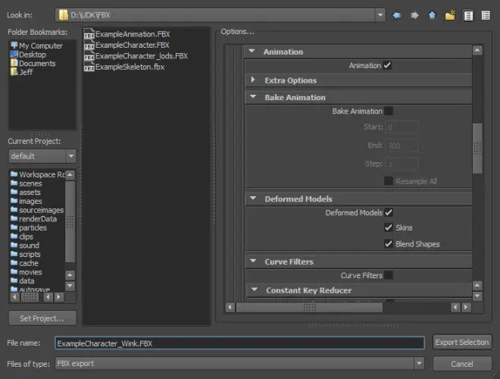Screen dimensions: 500x379
Task: Enable the Bake Animation checkbox
Action: 389,111
